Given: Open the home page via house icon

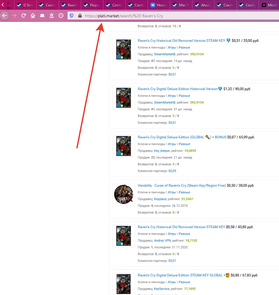Looking at the screenshot, I should point(33,15).
